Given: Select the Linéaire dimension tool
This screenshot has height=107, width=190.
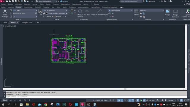Looking at the screenshot, I should [x=47, y=17].
